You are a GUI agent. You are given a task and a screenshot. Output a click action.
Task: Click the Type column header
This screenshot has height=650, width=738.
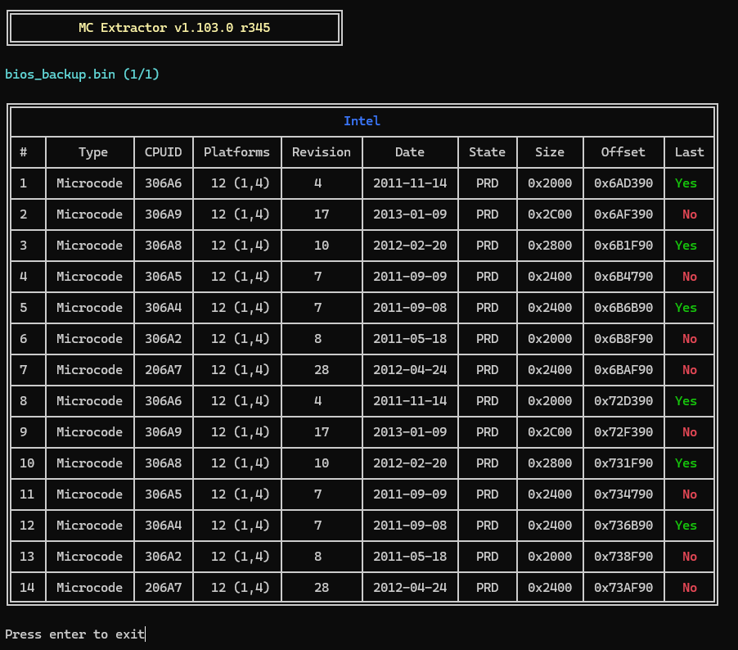pyautogui.click(x=93, y=152)
